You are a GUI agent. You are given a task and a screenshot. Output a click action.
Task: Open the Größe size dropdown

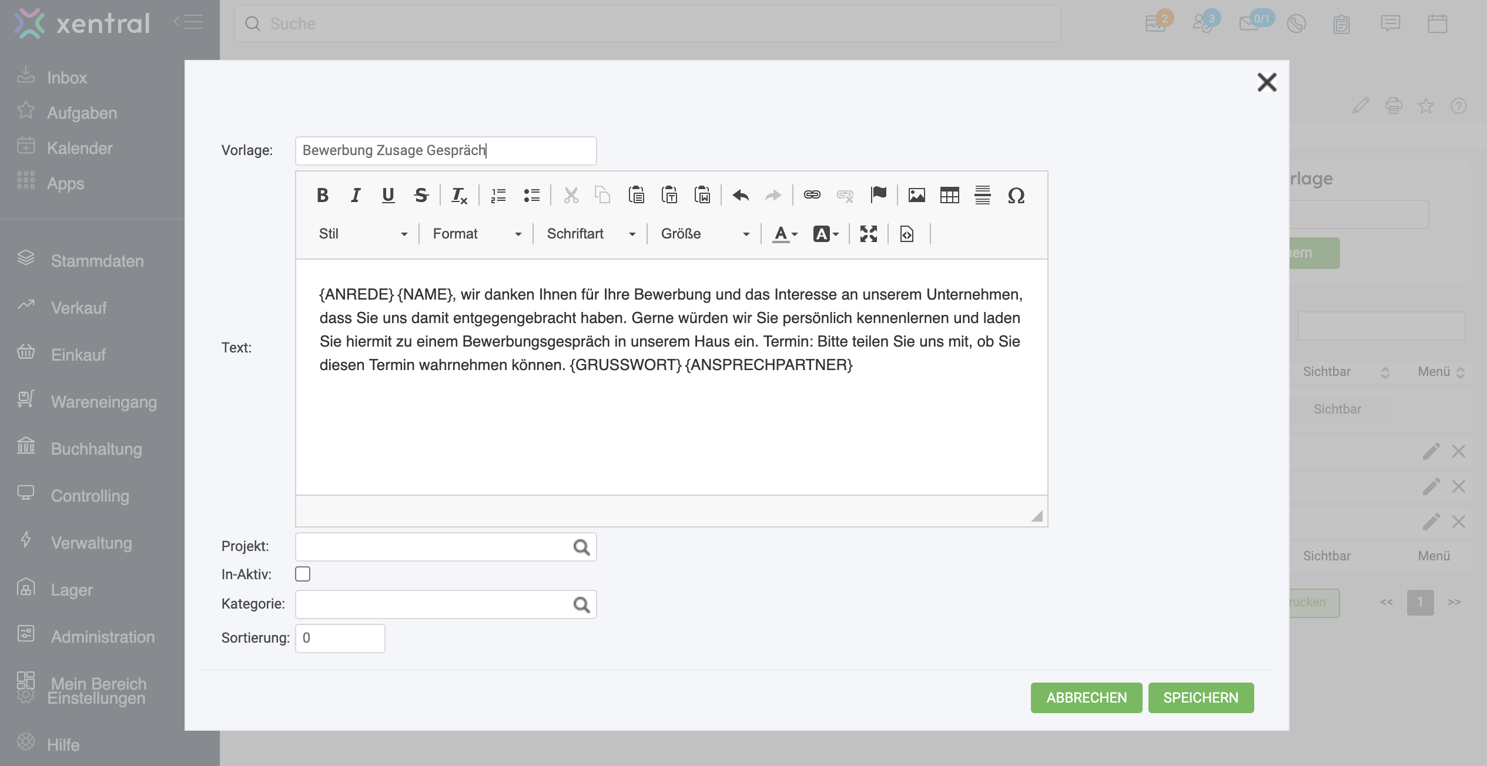[x=705, y=234]
